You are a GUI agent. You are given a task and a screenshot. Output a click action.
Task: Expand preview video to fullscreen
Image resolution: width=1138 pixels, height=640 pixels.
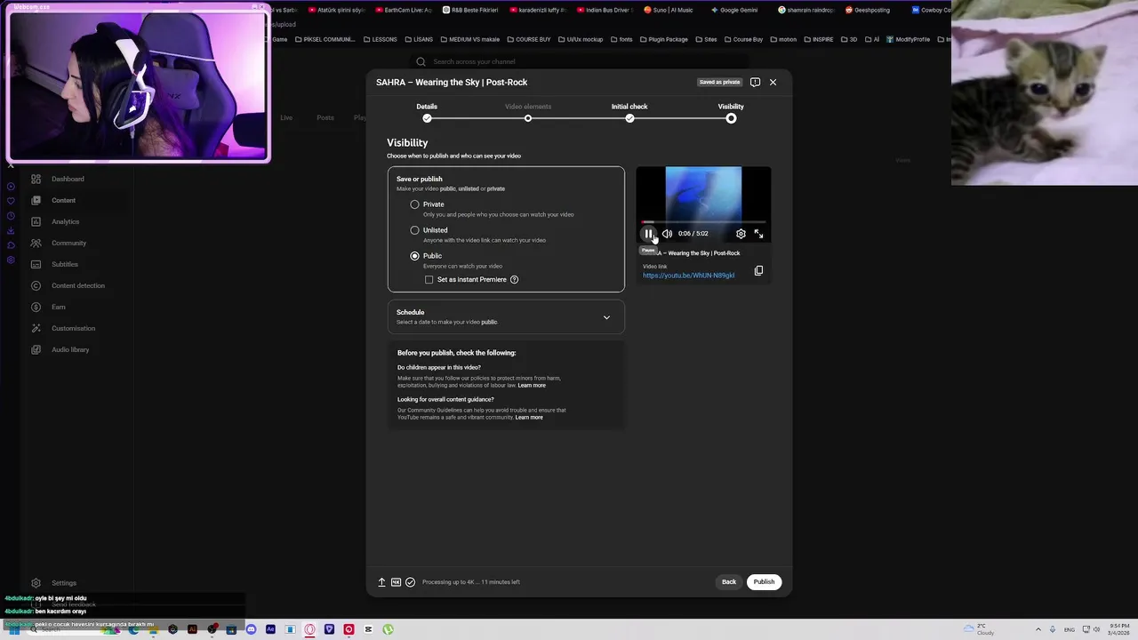758,234
